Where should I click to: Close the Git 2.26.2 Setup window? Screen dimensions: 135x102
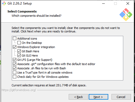tap(128, 3)
